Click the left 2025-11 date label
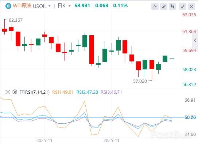 [44, 141]
